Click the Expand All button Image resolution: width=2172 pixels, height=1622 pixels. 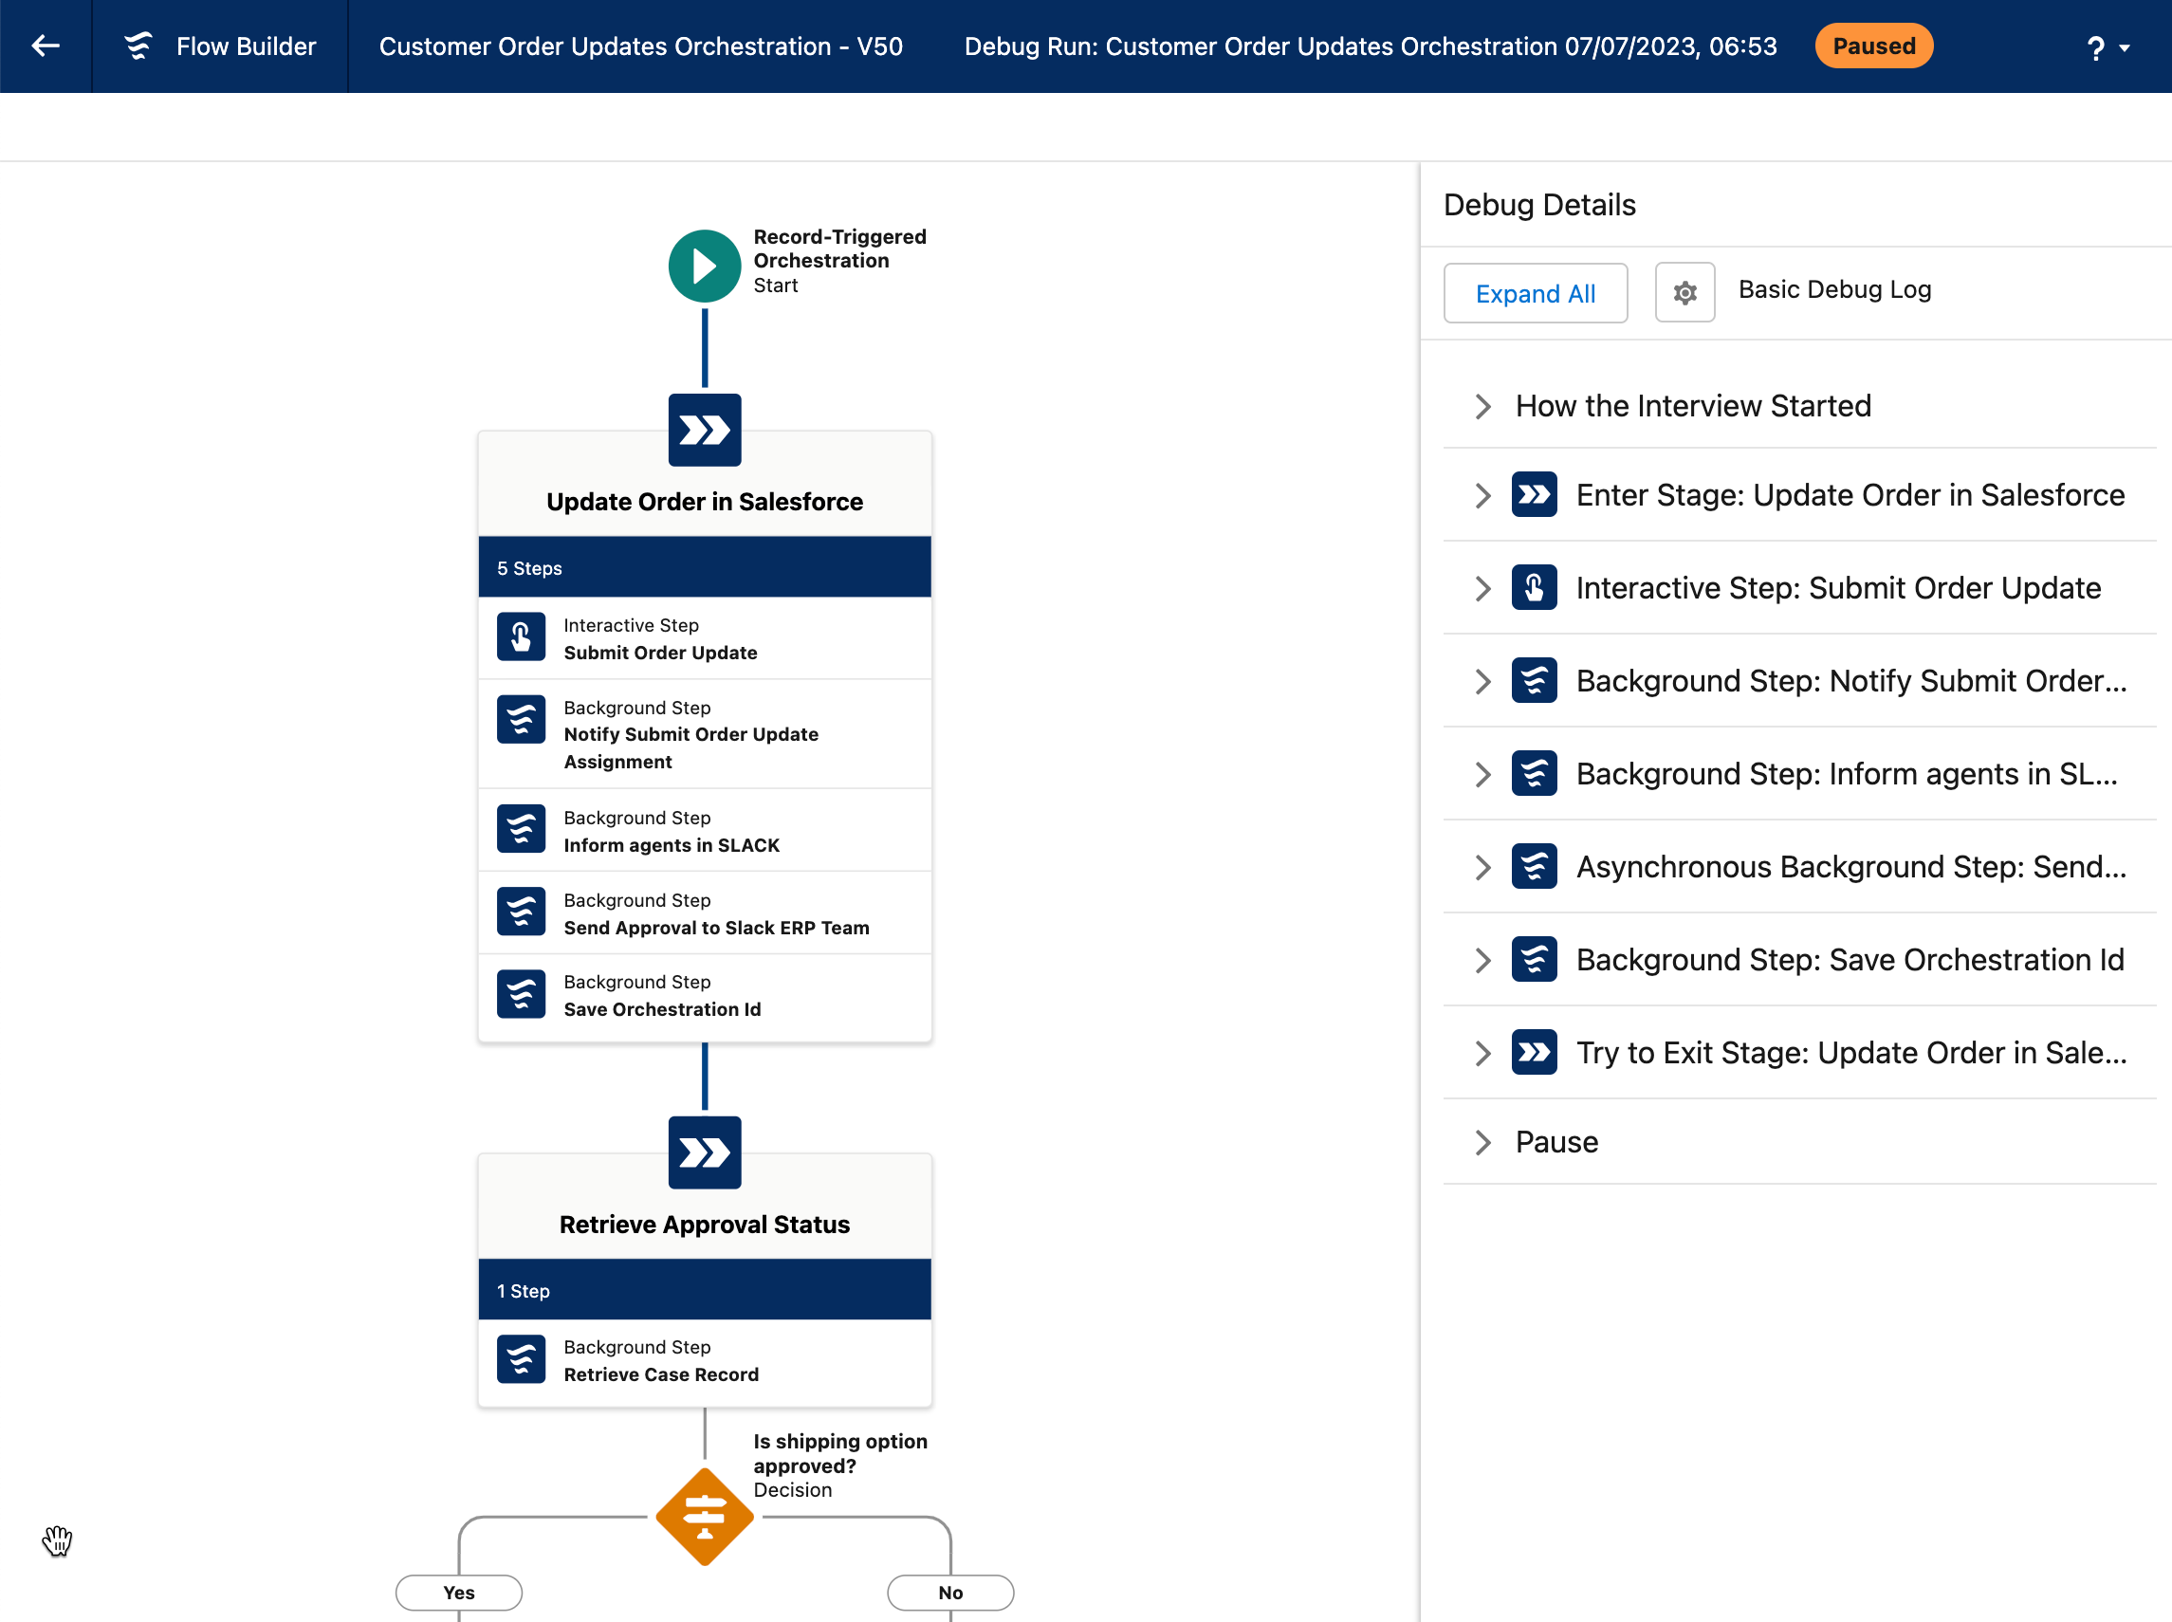1535,292
